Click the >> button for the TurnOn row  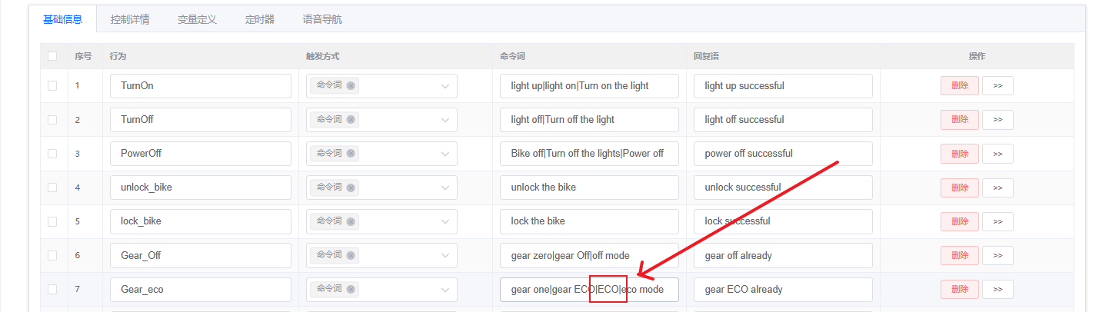point(997,86)
